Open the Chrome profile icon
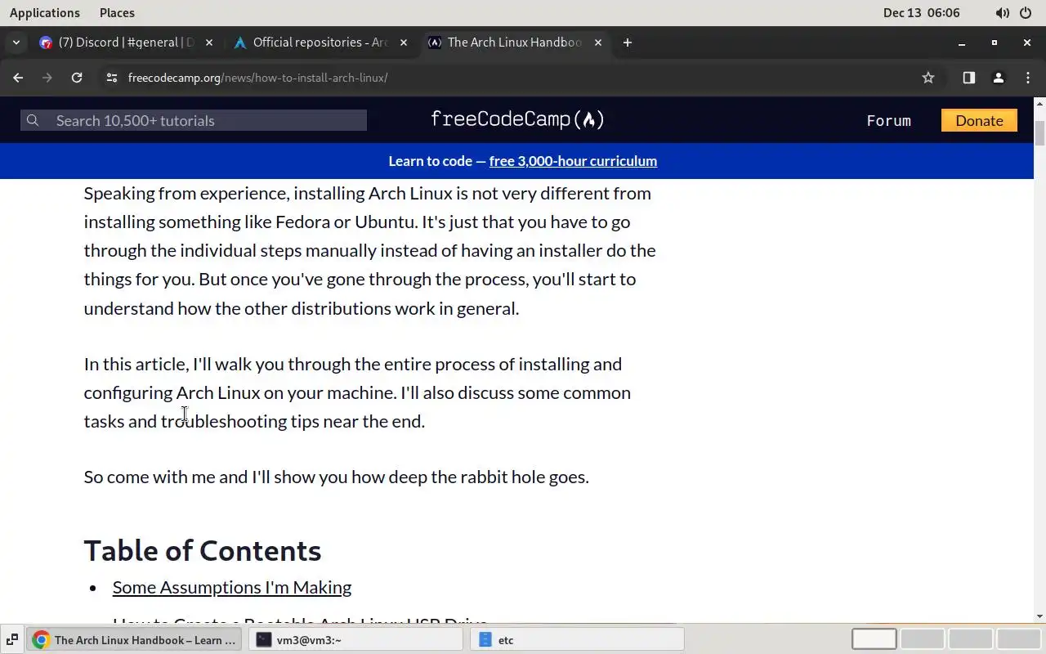This screenshot has height=654, width=1046. point(998,78)
